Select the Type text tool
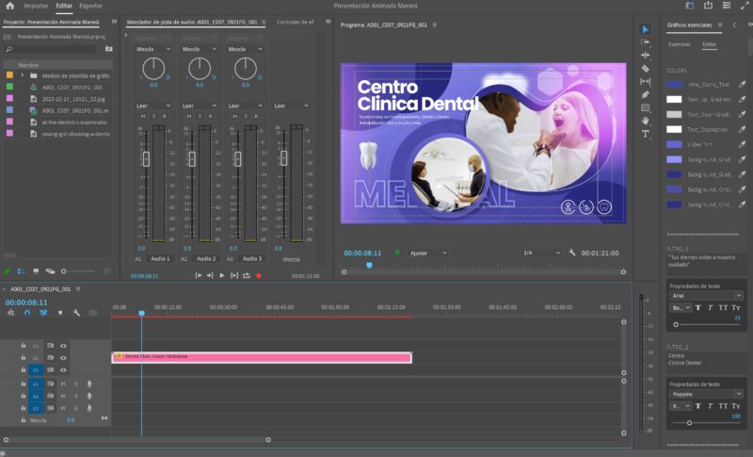The image size is (753, 457). [646, 134]
